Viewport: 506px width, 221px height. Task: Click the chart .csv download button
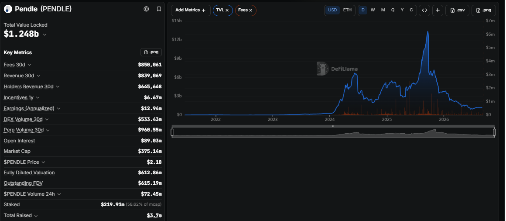pos(457,10)
